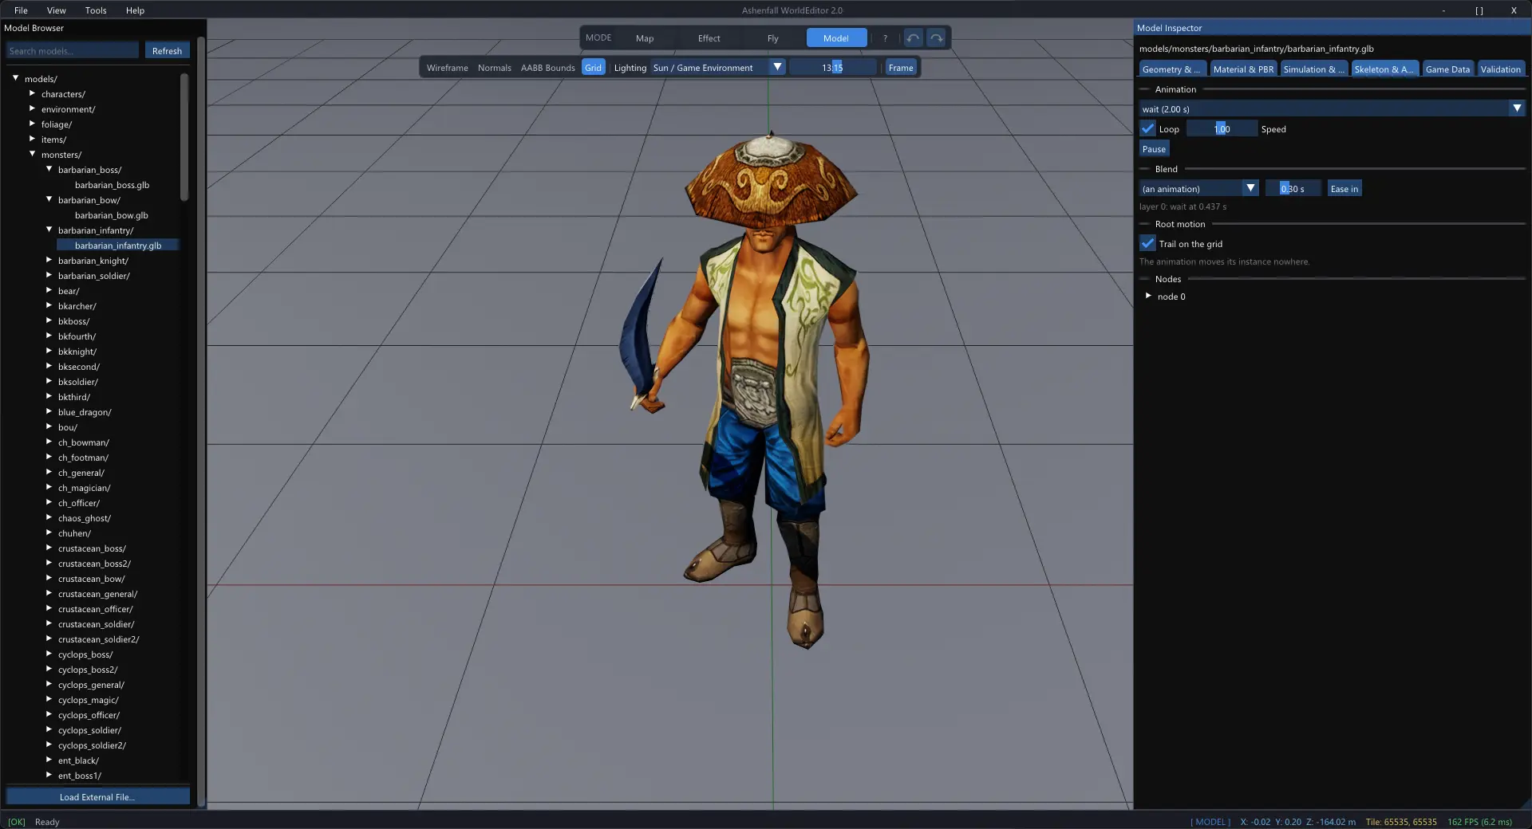Expand the characters/ folder
Image resolution: width=1532 pixels, height=829 pixels.
pyautogui.click(x=33, y=93)
